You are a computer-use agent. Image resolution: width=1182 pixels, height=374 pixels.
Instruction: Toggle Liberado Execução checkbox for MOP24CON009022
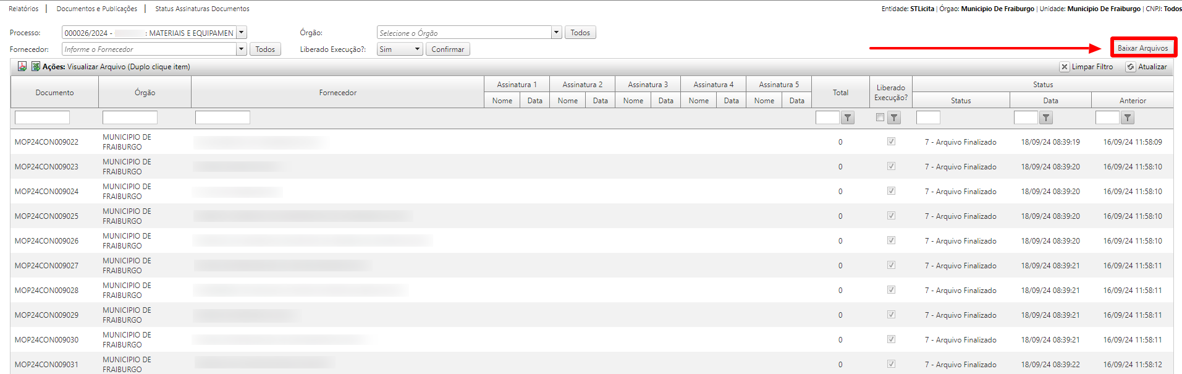(x=891, y=142)
